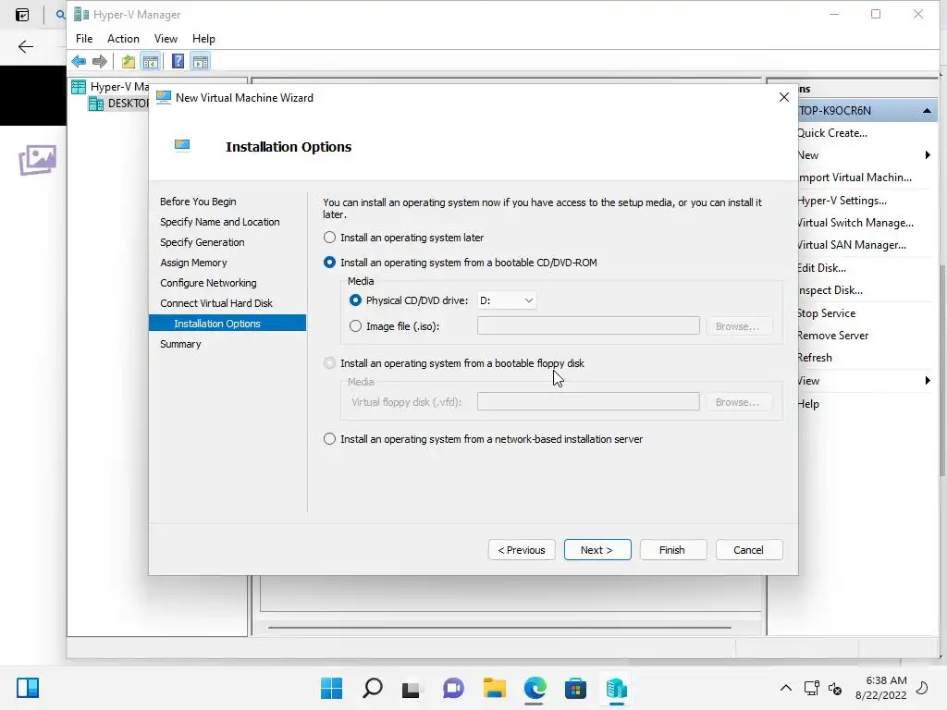
Task: Click Hyper-V Settings in Actions pane
Action: pyautogui.click(x=842, y=201)
